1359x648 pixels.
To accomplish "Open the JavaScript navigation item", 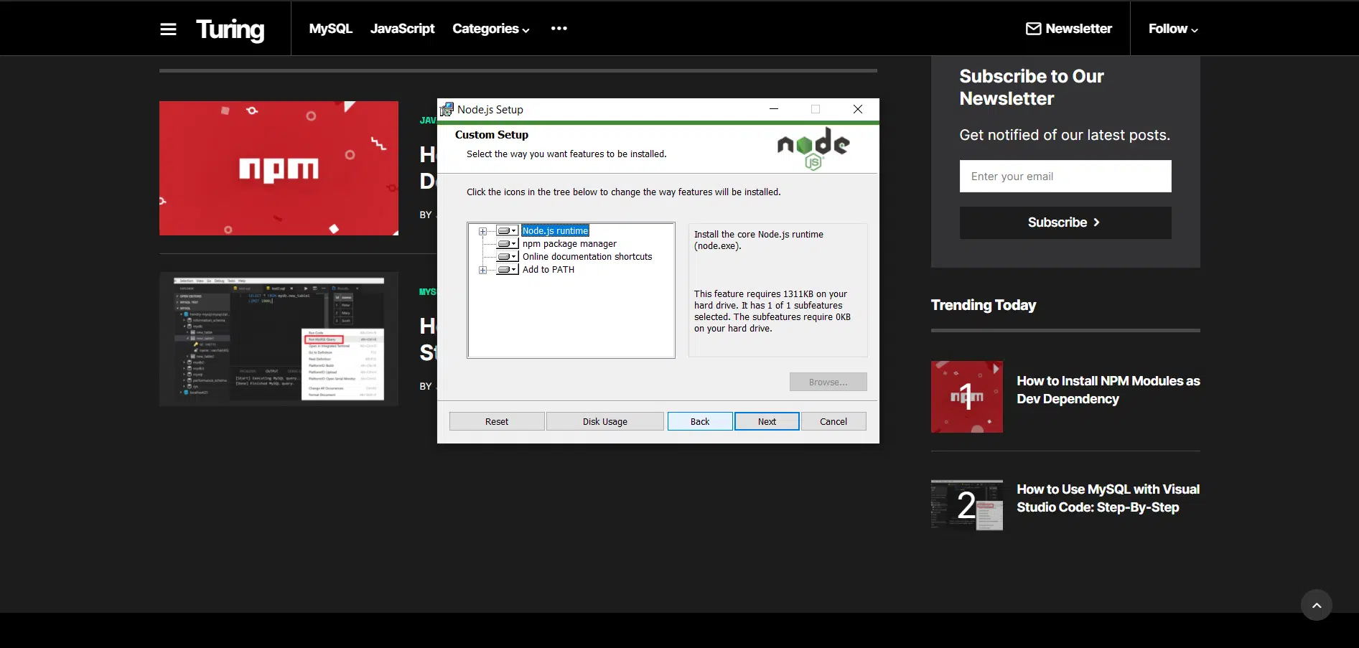I will (402, 29).
